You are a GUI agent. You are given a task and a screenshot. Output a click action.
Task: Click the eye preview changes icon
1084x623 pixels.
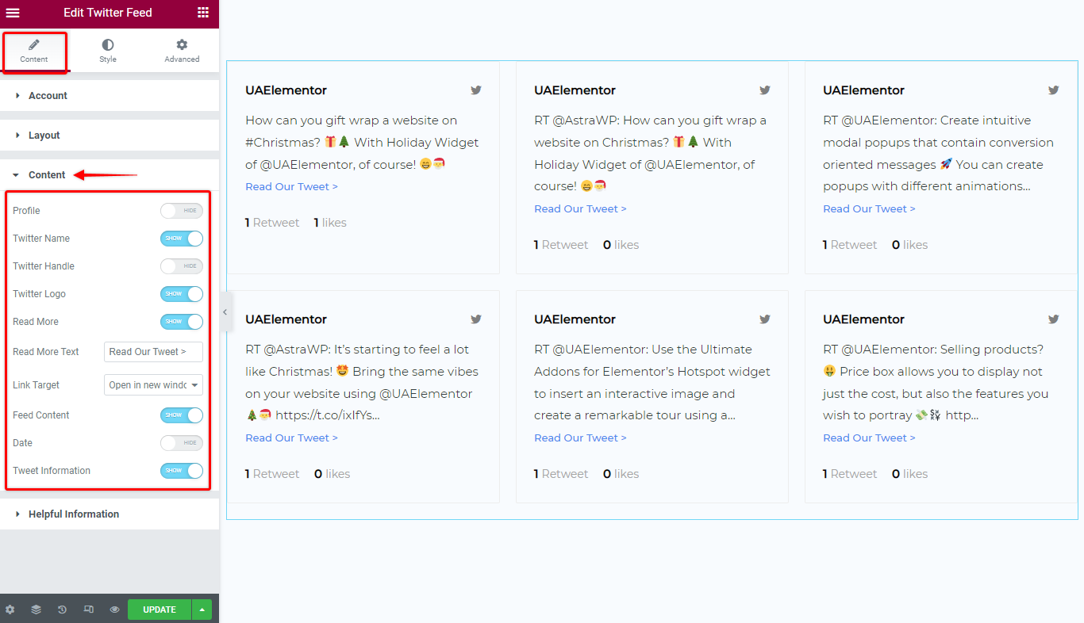point(115,610)
